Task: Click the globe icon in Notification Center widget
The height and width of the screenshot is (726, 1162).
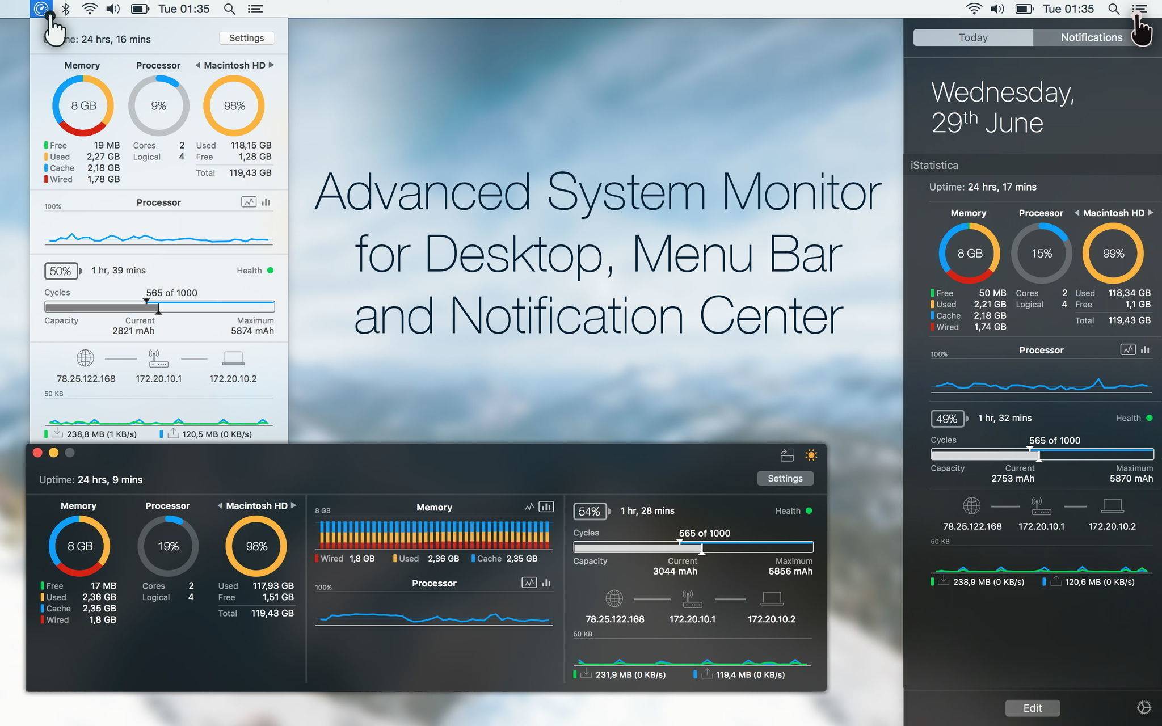Action: coord(971,505)
